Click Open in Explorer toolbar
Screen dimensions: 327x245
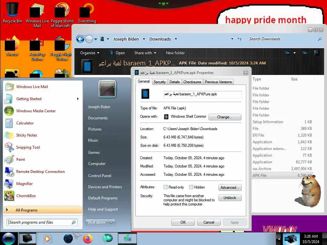[x=118, y=53]
